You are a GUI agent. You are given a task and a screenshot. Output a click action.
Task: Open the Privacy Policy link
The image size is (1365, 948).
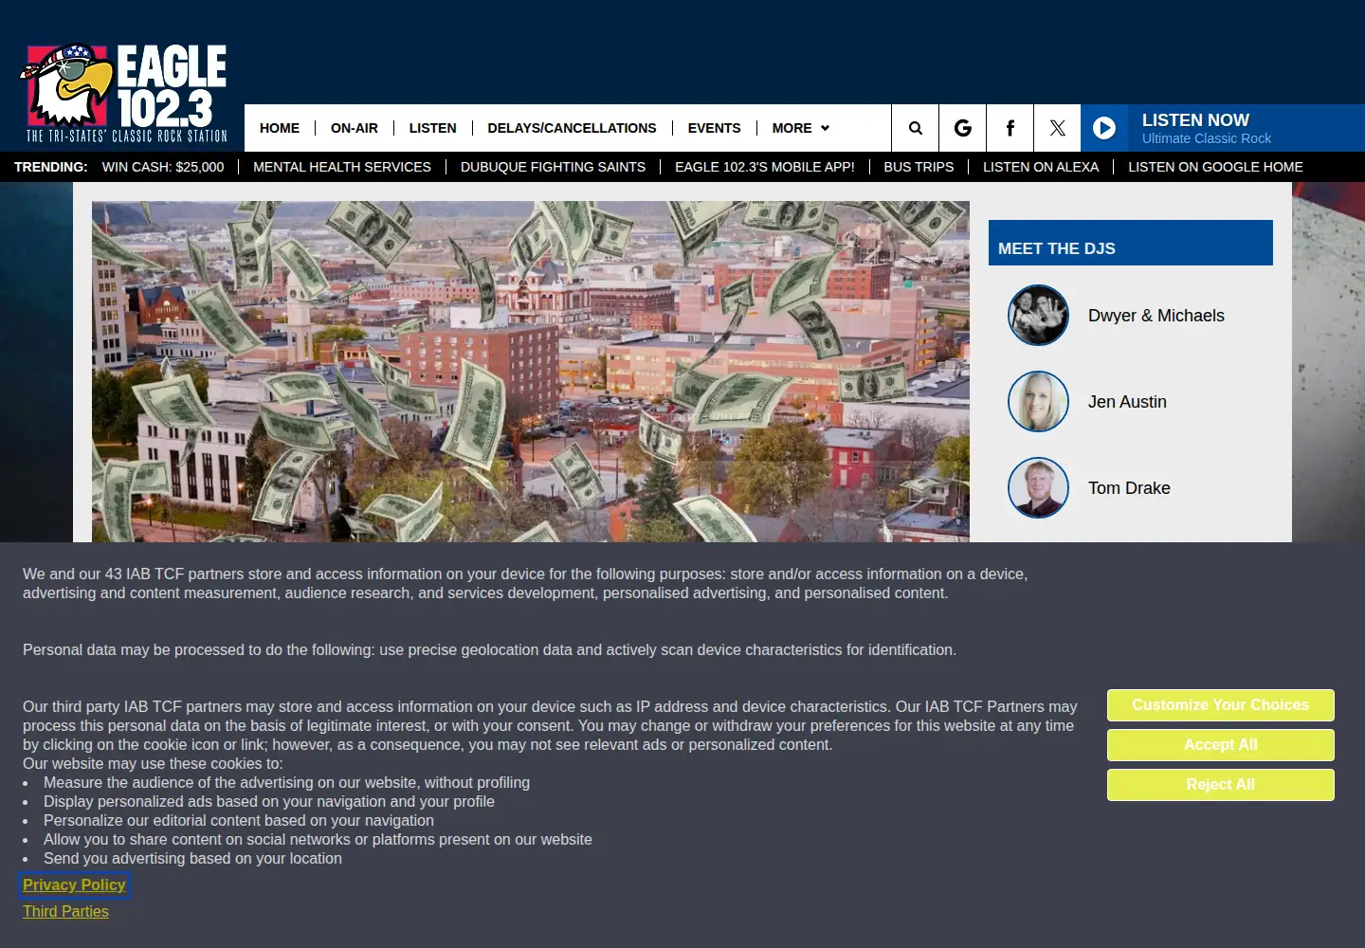click(x=74, y=884)
